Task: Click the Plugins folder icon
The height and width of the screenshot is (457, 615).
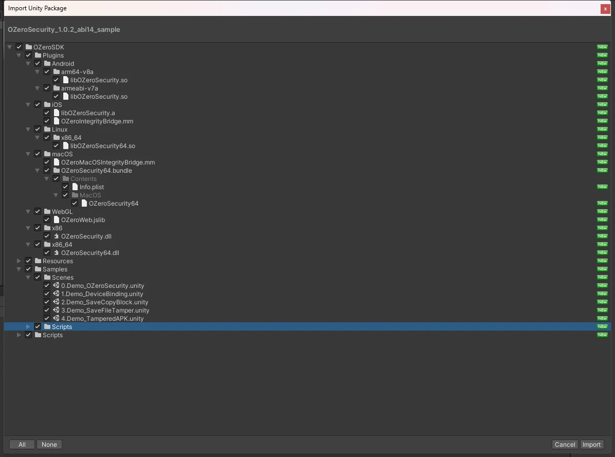Action: point(38,56)
